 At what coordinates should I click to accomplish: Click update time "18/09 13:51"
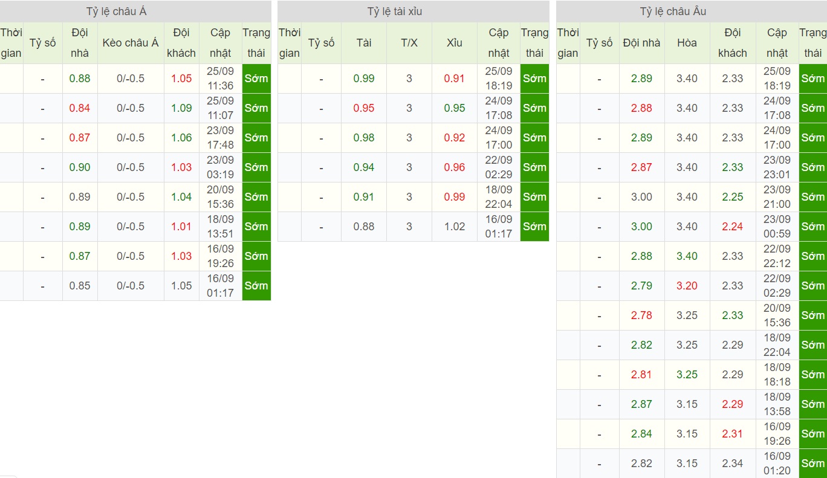pyautogui.click(x=220, y=227)
